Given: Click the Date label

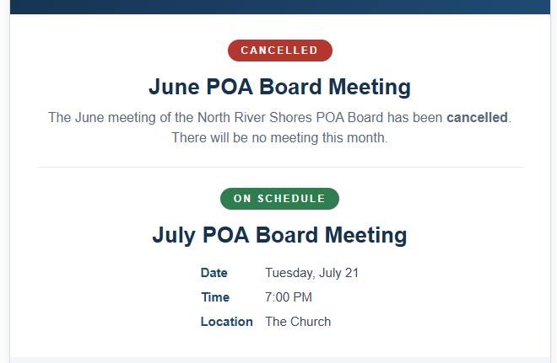Looking at the screenshot, I should tap(214, 273).
